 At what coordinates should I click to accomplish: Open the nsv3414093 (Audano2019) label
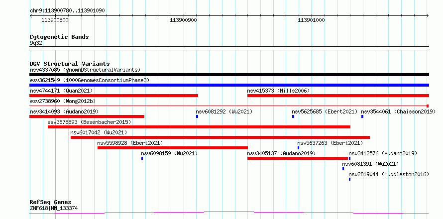[64, 111]
